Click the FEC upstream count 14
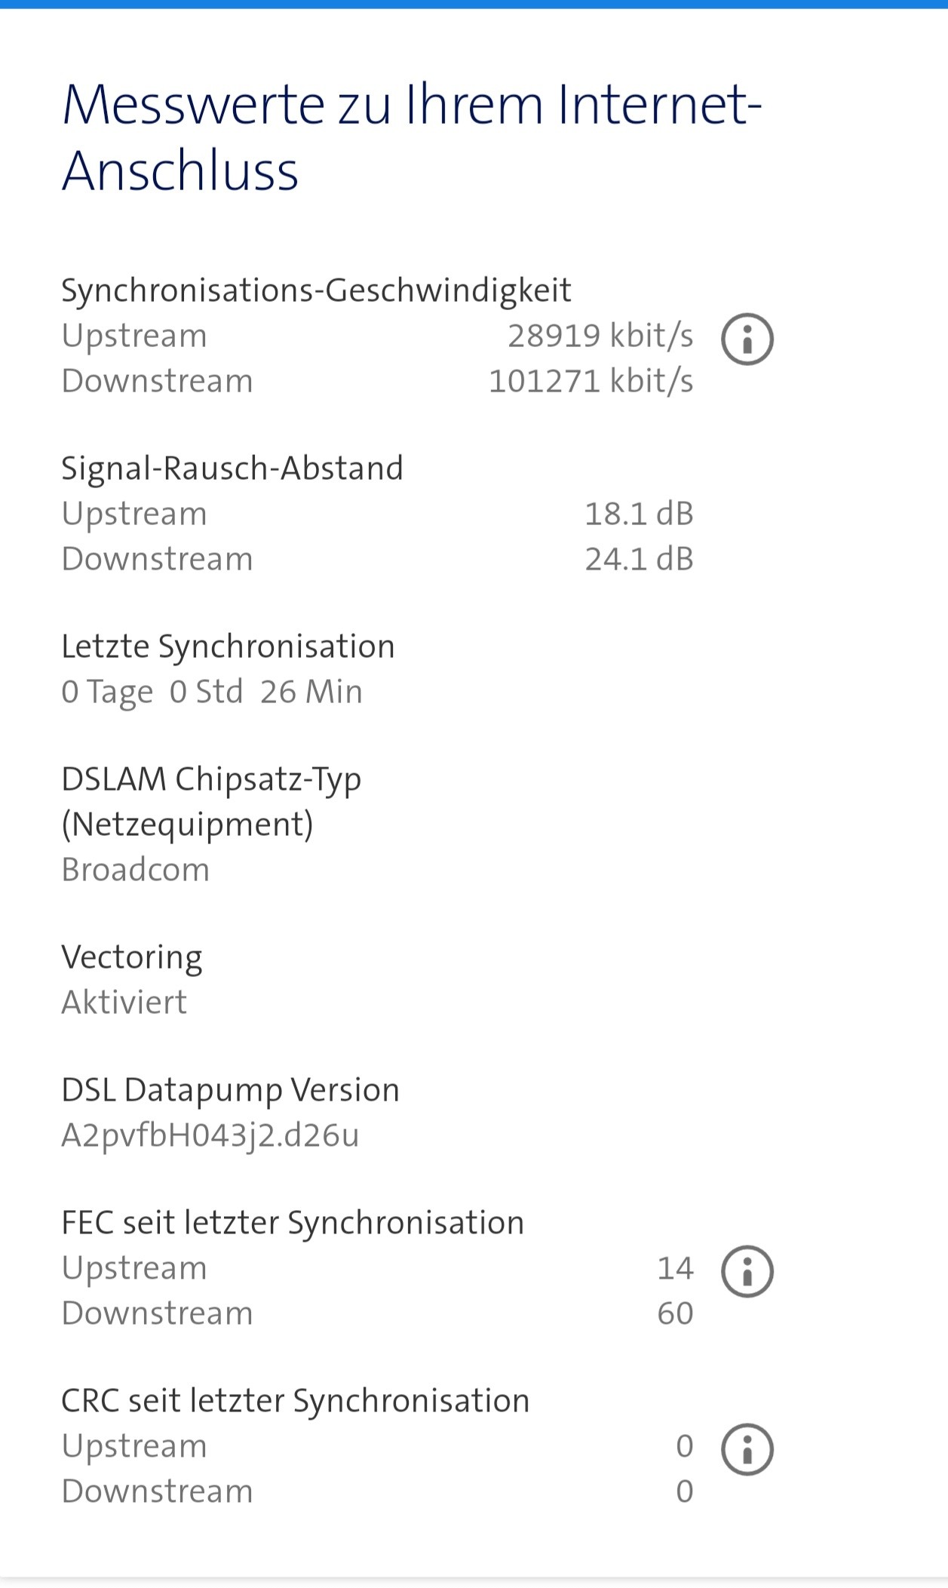948x1588 pixels. point(674,1268)
